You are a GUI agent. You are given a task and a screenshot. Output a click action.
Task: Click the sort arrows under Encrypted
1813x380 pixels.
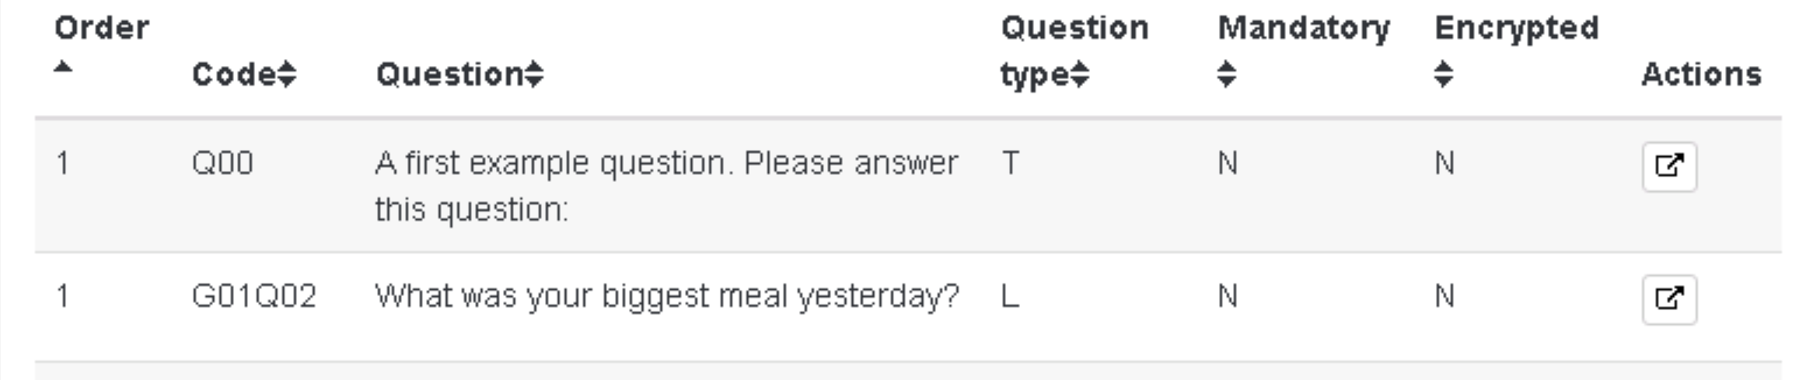coord(1443,75)
